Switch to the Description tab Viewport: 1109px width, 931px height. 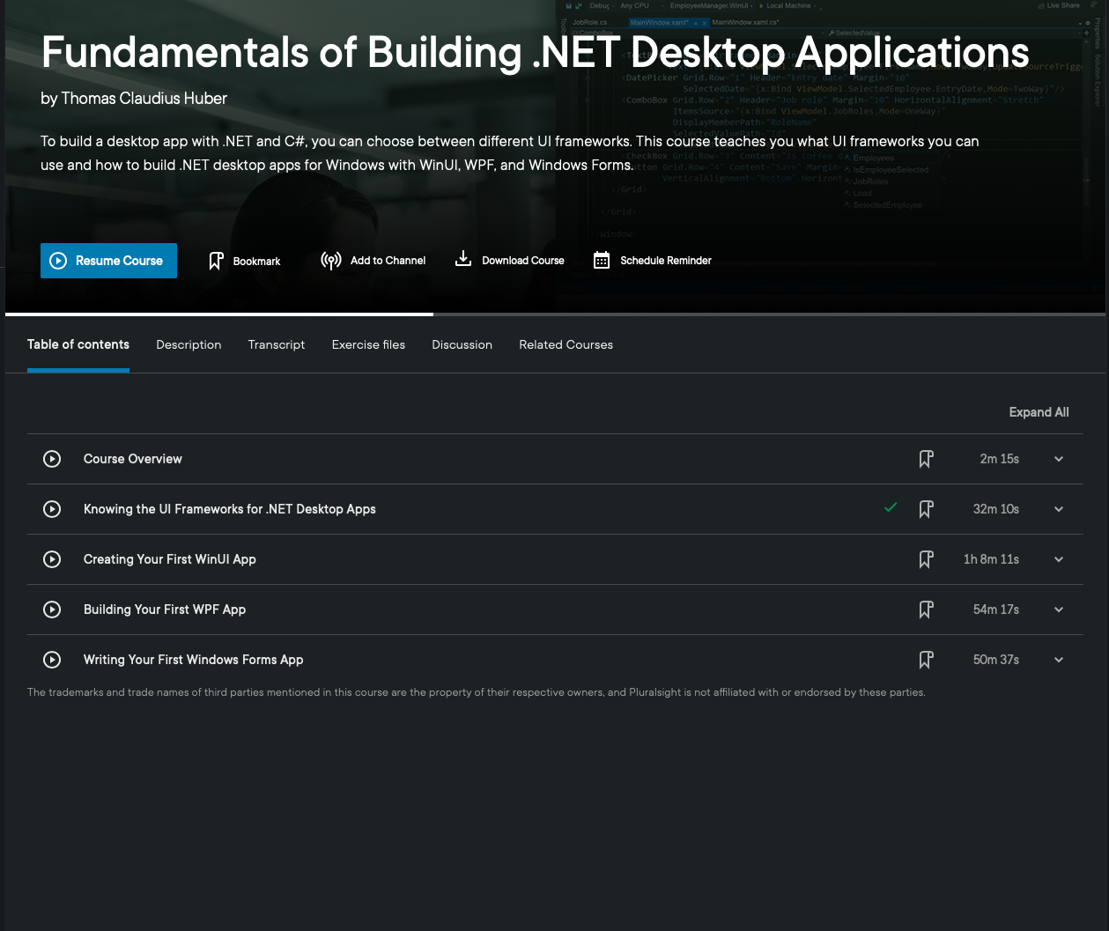coord(189,344)
